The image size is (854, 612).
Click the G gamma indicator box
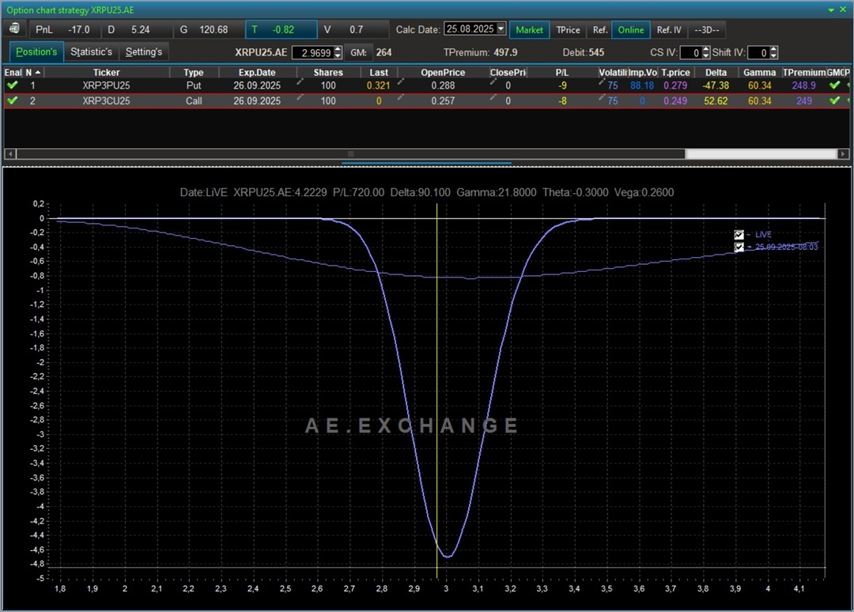pos(209,29)
